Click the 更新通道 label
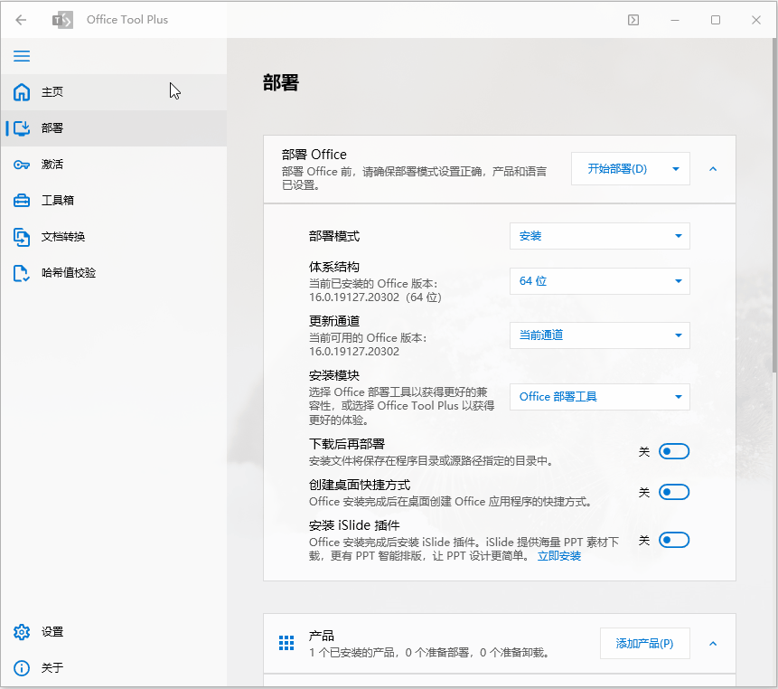The image size is (778, 689). (334, 321)
